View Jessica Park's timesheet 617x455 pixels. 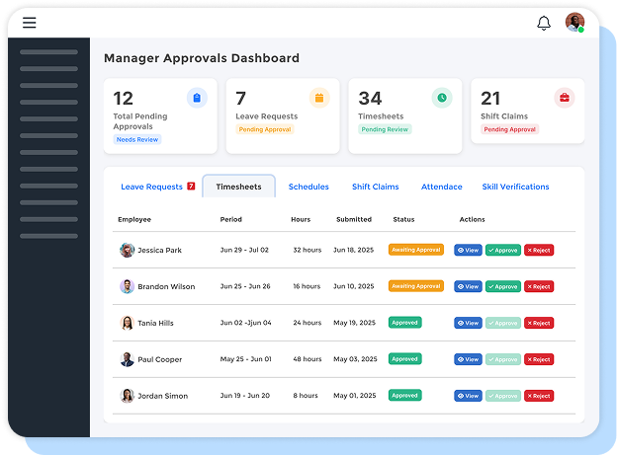[x=468, y=250]
